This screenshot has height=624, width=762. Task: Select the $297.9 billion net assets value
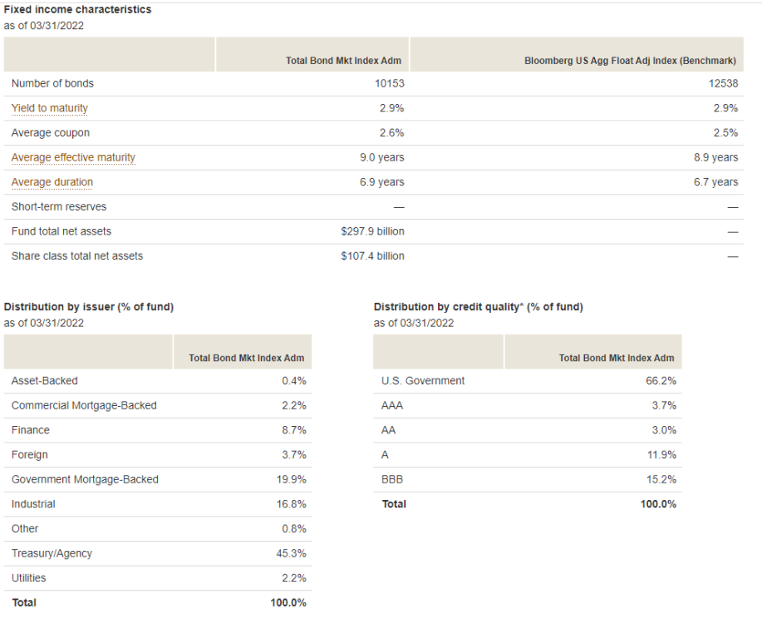(x=372, y=231)
